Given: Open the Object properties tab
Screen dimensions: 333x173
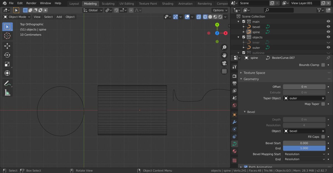Looking at the screenshot, I should point(234,114).
